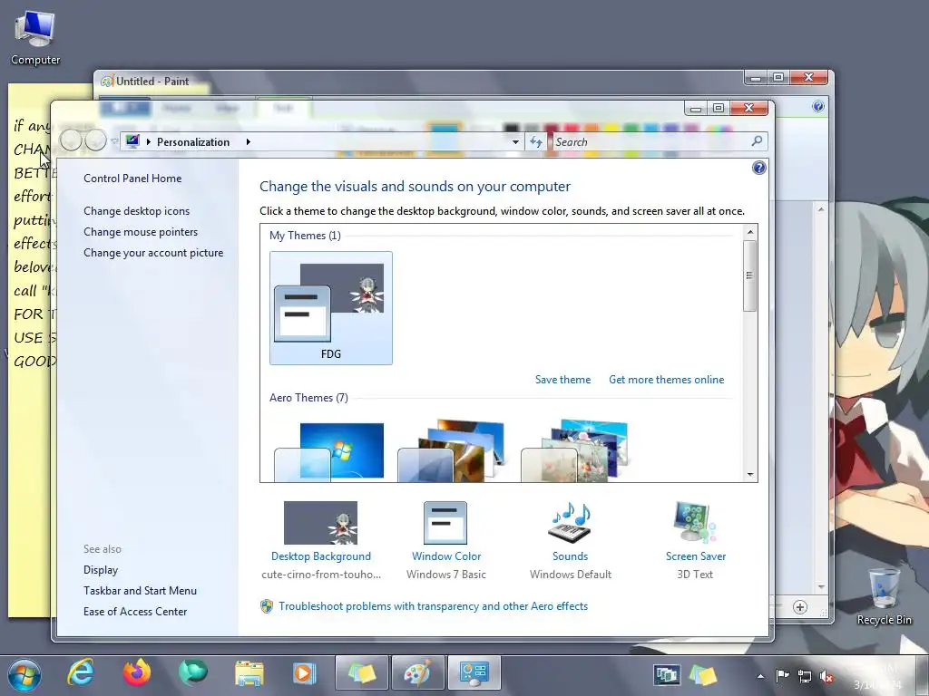Click Get more themes online
929x696 pixels.
pyautogui.click(x=667, y=380)
